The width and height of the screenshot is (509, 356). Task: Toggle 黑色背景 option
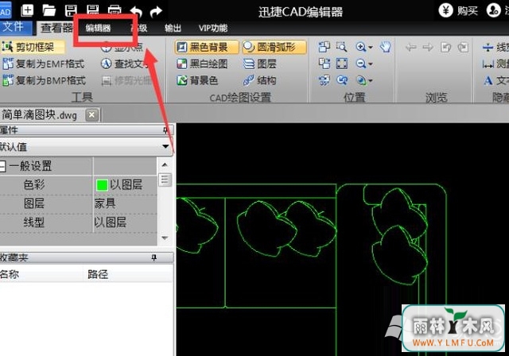tap(207, 48)
